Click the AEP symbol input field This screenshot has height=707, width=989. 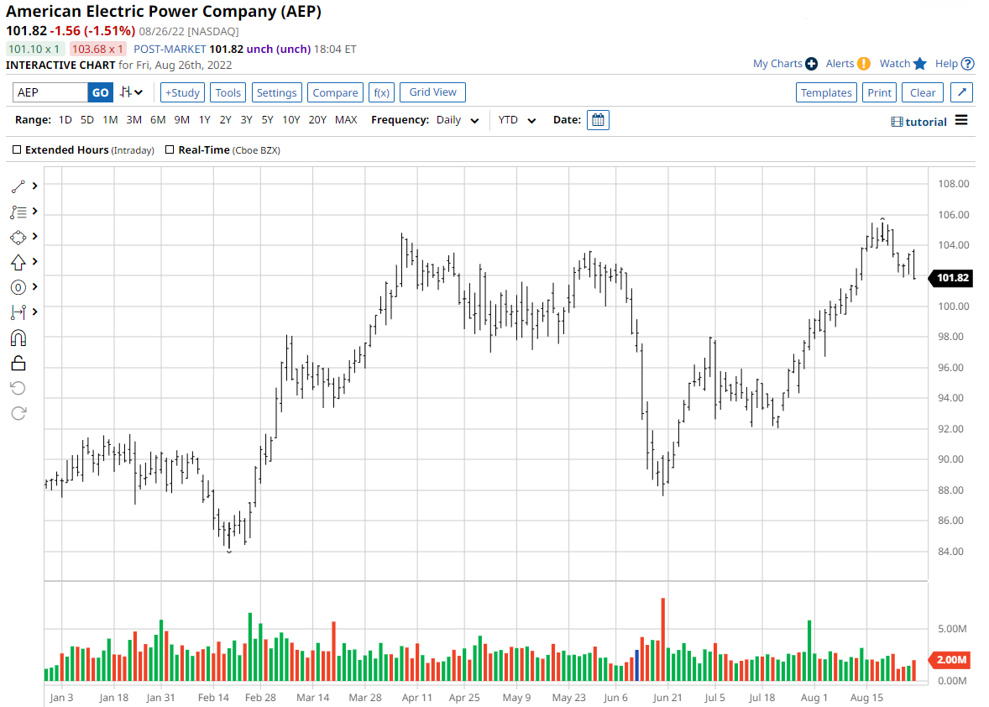(50, 92)
